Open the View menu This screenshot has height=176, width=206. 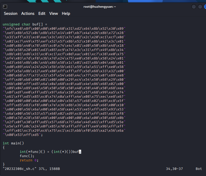[54, 14]
